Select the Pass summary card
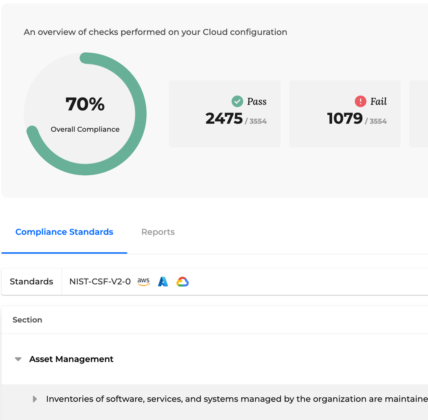This screenshot has width=428, height=420. click(224, 113)
